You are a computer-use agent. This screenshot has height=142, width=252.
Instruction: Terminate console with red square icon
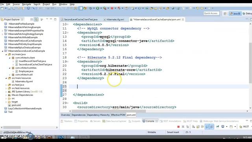pyautogui.click(x=178, y=127)
